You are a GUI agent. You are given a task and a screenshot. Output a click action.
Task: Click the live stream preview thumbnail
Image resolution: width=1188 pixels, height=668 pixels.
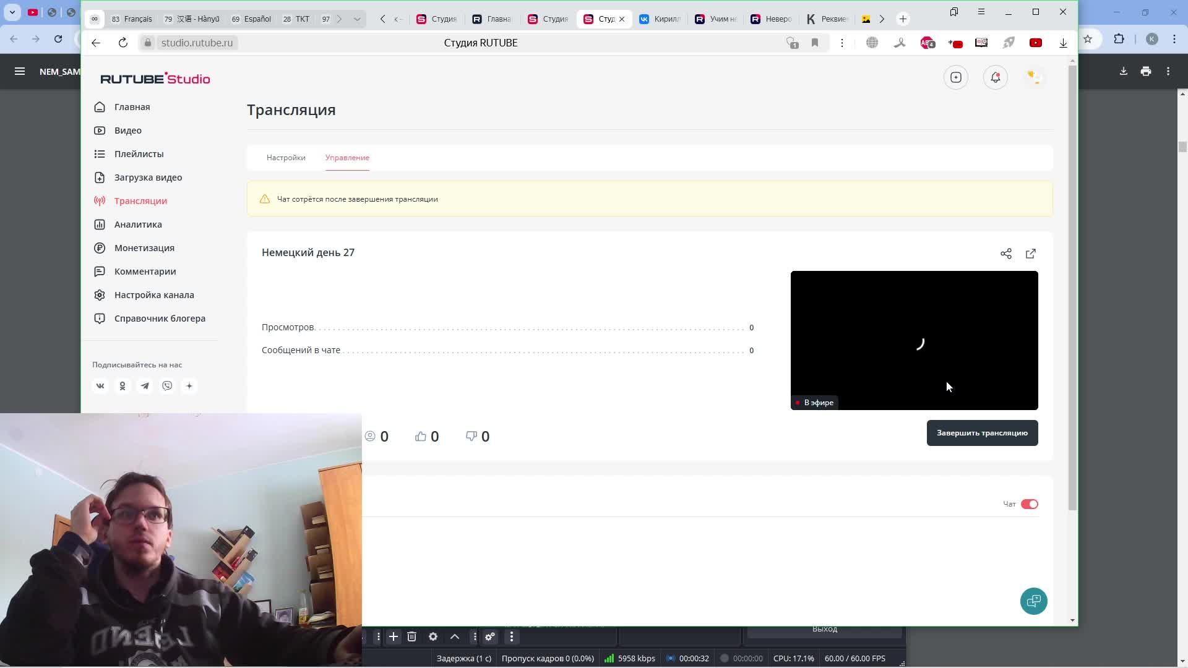[914, 340]
